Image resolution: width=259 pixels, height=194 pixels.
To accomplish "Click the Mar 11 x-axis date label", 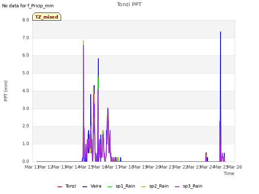I will click(x=32, y=167).
